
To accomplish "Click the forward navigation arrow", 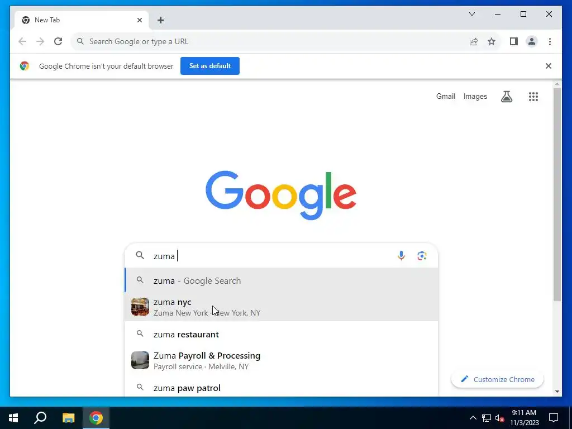I will point(40,41).
